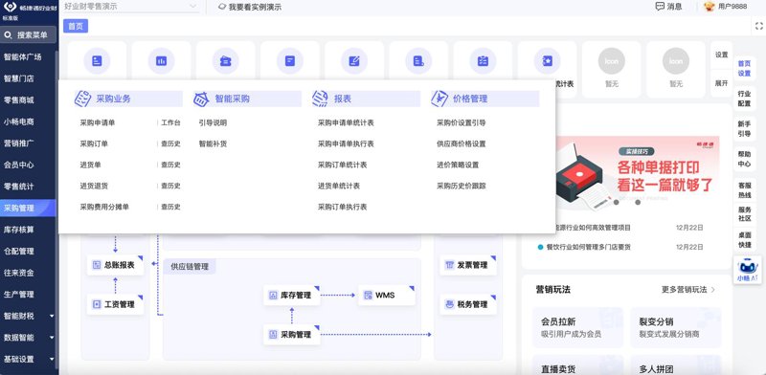Click the star document 统计表 shortcut icon

click(547, 61)
